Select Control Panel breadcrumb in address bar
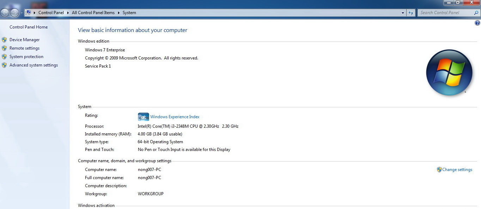This screenshot has height=209, width=481. pyautogui.click(x=51, y=13)
